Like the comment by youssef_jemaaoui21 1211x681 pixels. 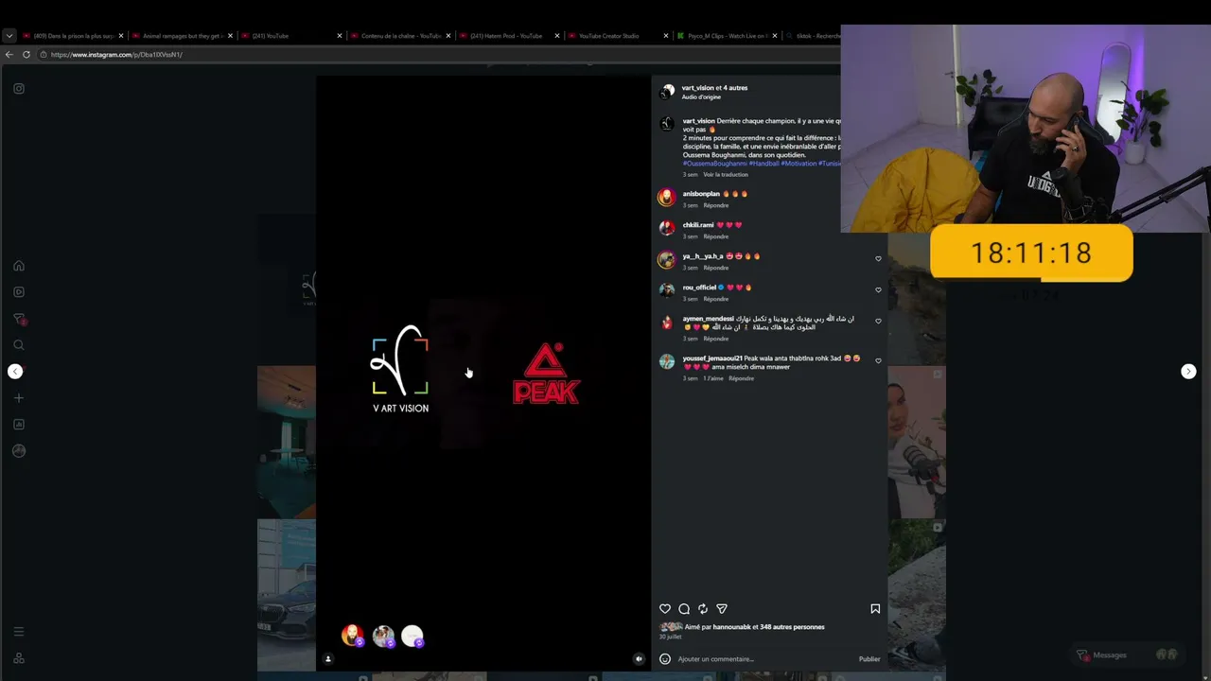click(x=878, y=361)
